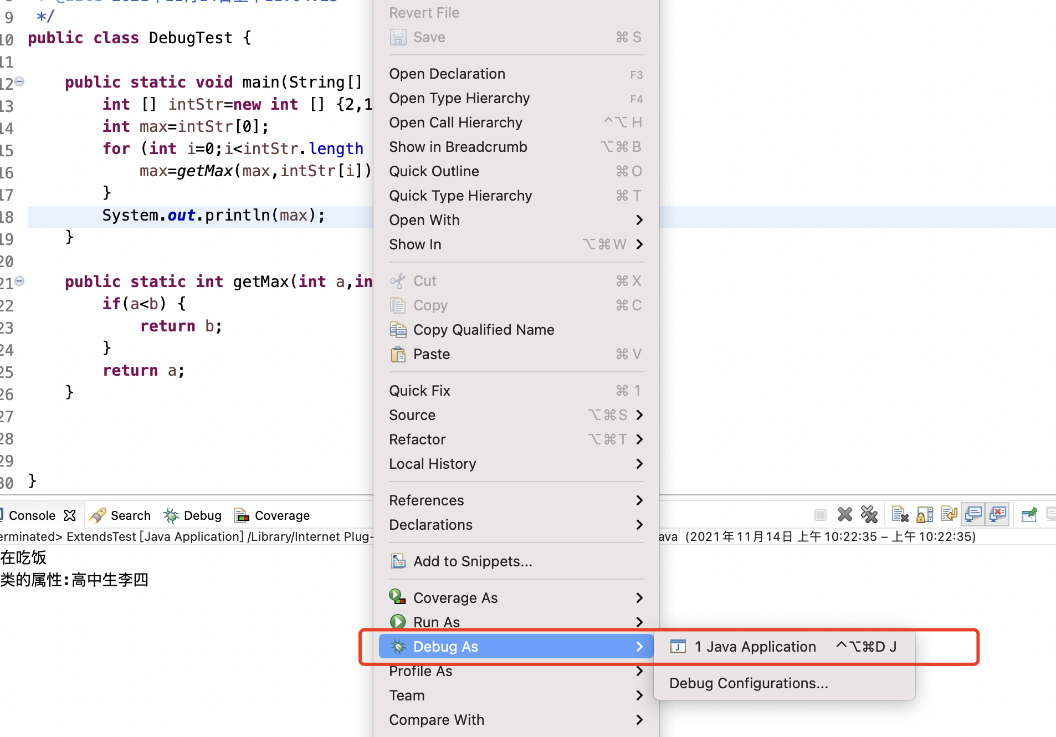The height and width of the screenshot is (737, 1056).
Task: Toggle Scroll Lock padlock icon
Action: tap(924, 515)
